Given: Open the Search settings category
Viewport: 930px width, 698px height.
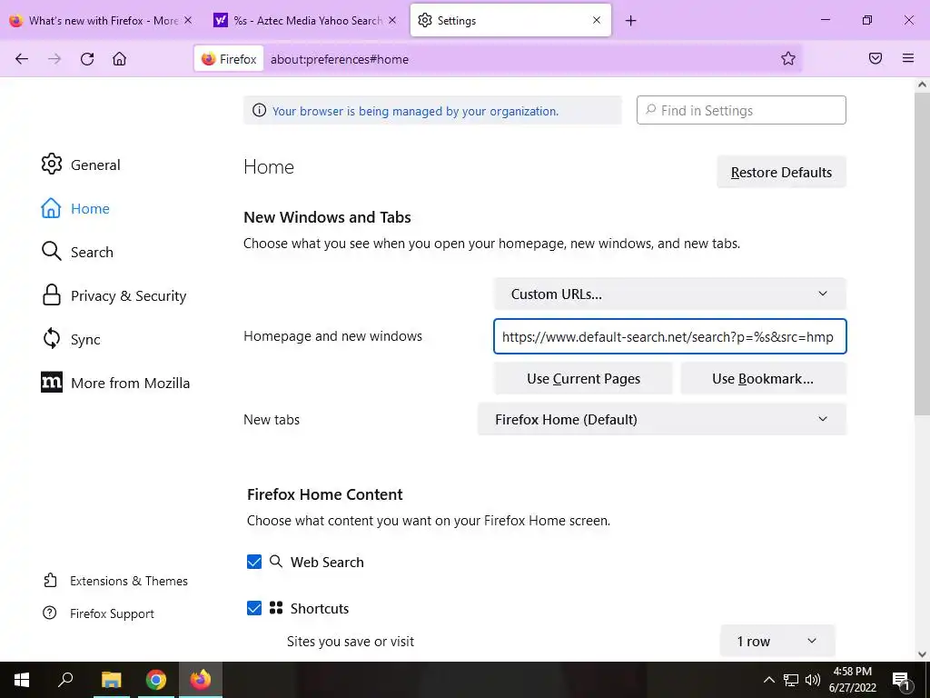Looking at the screenshot, I should (x=77, y=252).
